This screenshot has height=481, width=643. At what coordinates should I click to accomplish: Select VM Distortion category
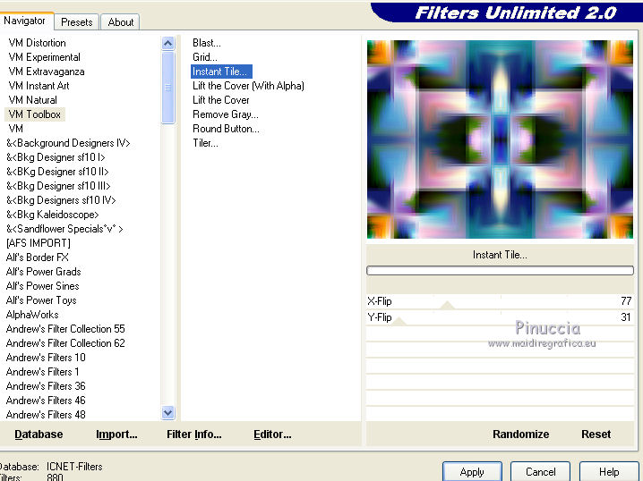(x=37, y=43)
